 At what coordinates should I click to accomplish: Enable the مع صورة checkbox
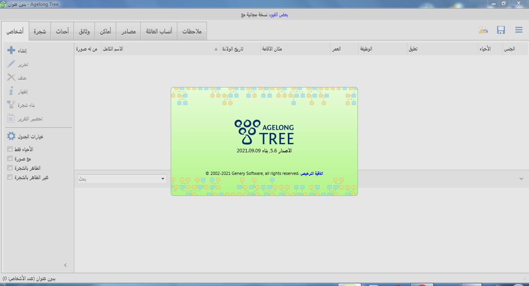click(x=10, y=159)
